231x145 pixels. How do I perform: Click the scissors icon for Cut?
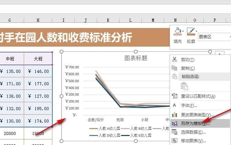tap(175, 59)
